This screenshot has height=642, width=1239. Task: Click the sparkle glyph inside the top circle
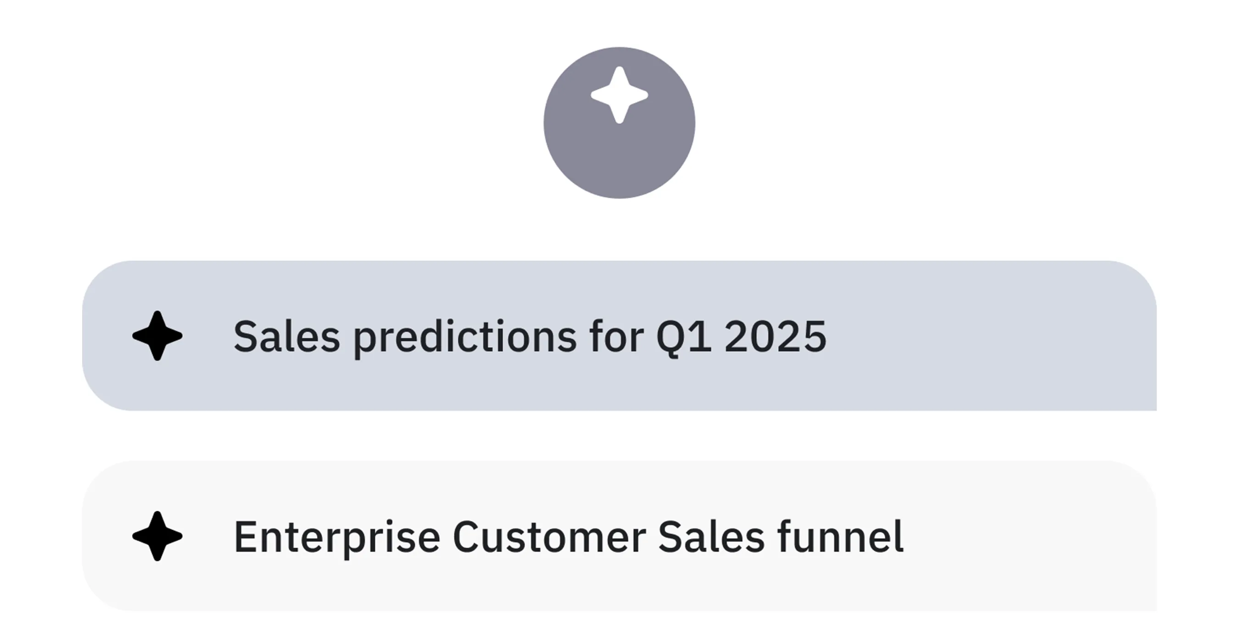coord(619,96)
